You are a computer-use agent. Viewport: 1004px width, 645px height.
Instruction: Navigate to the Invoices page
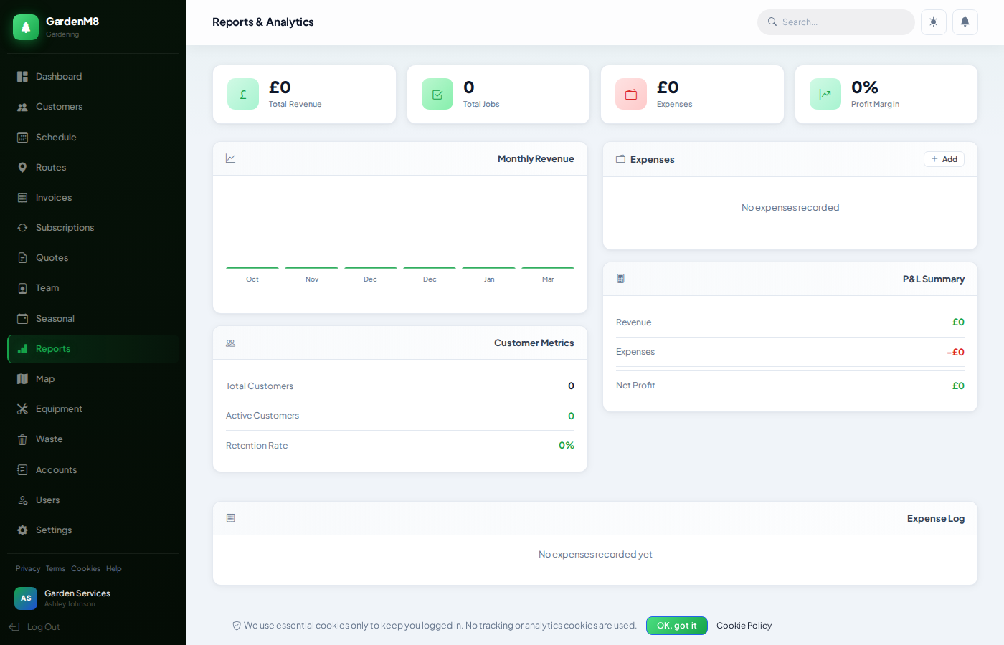pyautogui.click(x=55, y=197)
